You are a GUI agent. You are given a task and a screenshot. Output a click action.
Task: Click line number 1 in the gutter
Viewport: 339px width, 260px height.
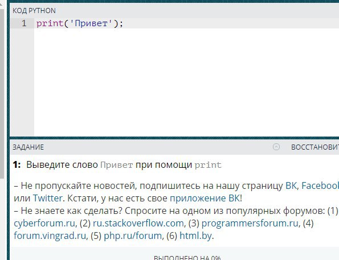pos(24,23)
